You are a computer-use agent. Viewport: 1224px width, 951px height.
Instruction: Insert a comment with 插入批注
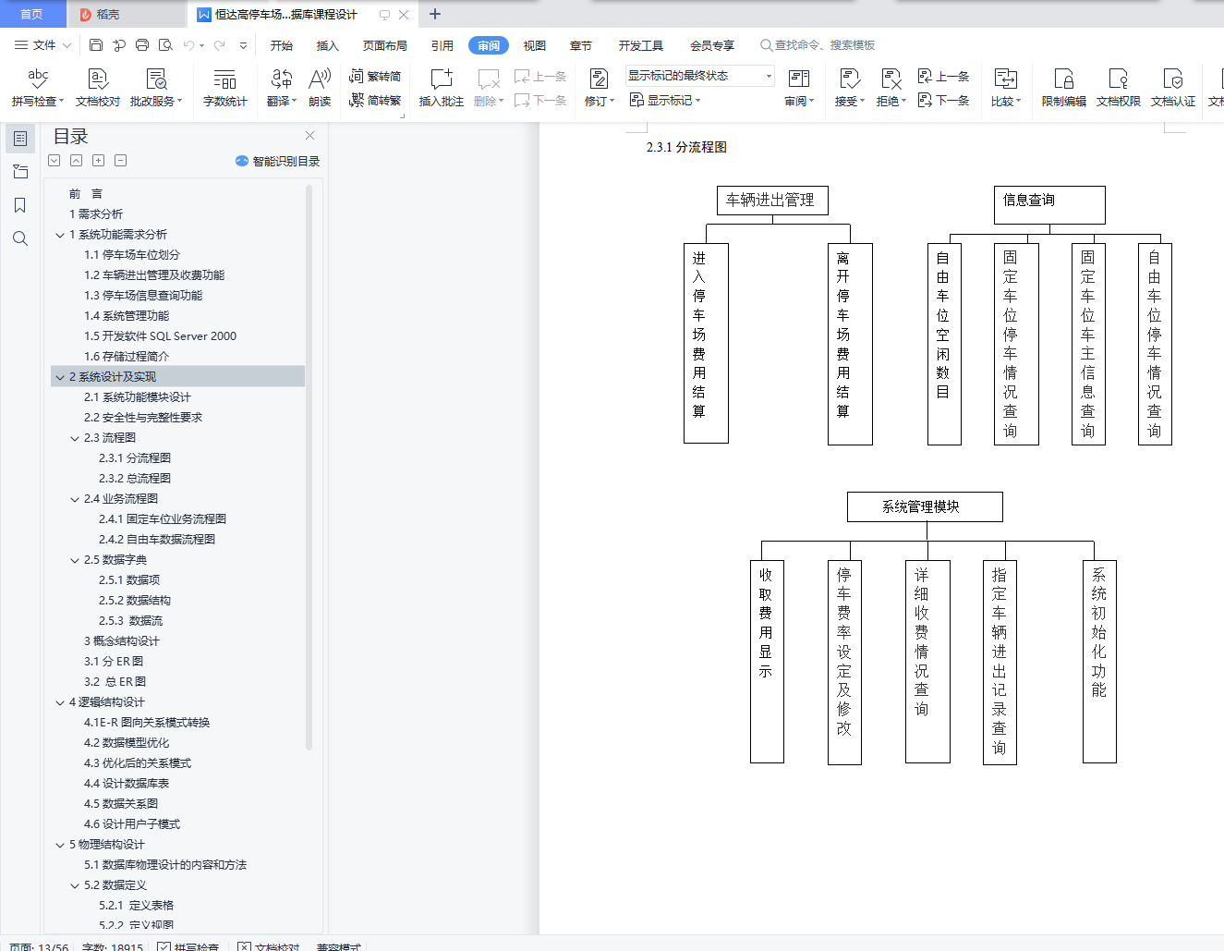(x=442, y=88)
